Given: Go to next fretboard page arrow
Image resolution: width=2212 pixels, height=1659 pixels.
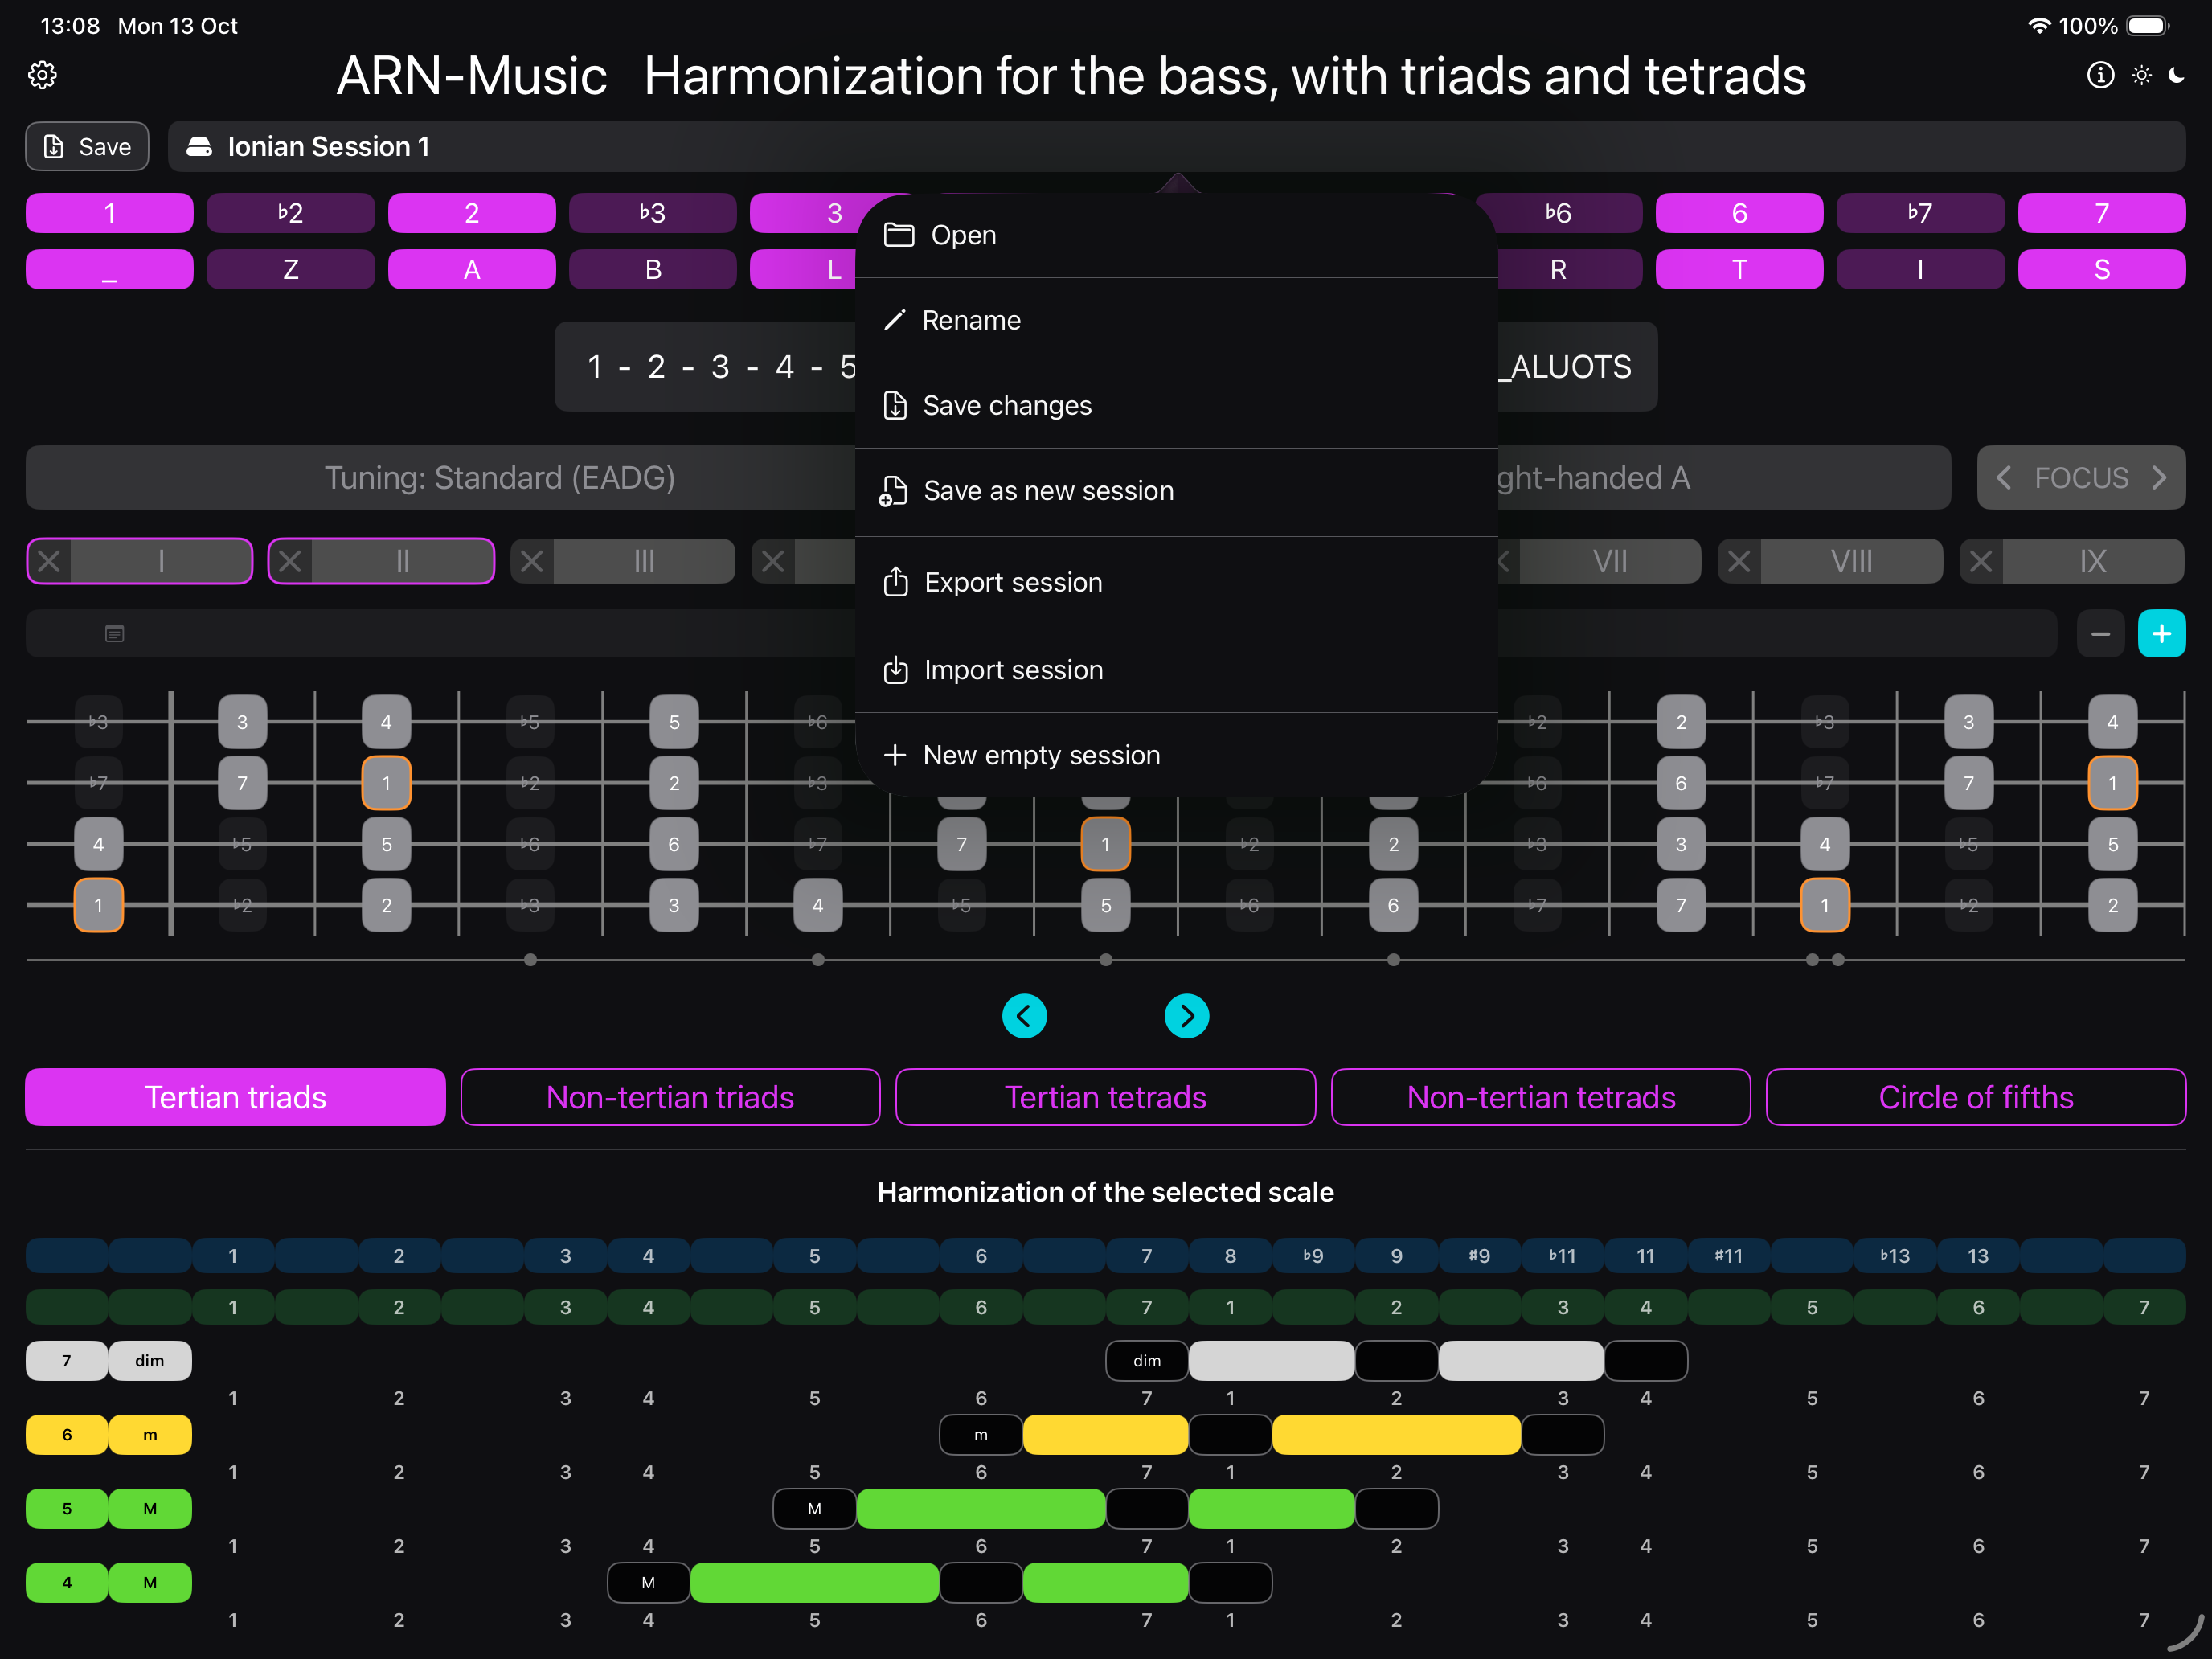Looking at the screenshot, I should [1186, 1016].
